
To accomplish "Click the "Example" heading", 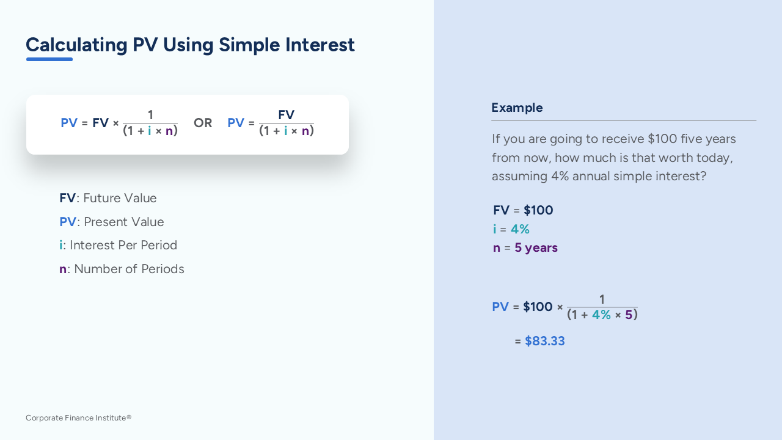I will click(x=517, y=108).
